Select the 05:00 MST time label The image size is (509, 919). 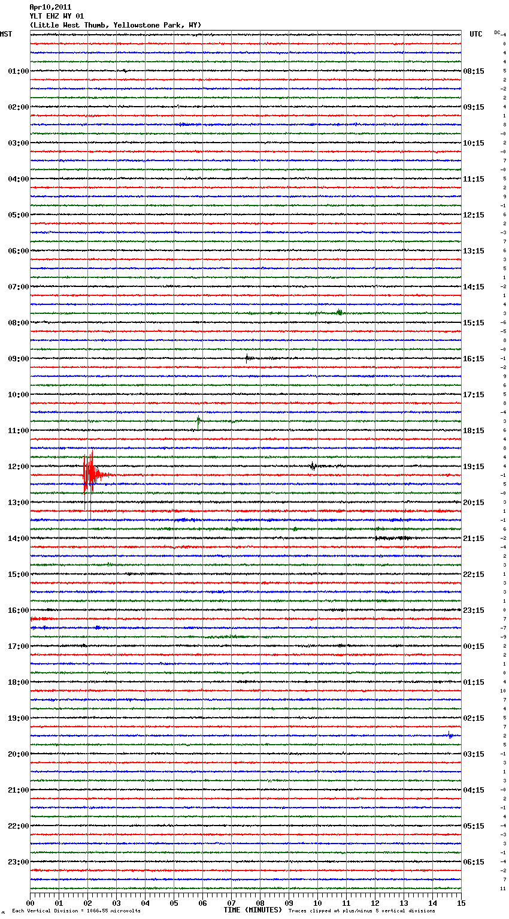pos(18,215)
